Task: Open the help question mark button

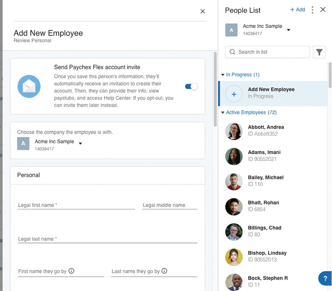Action: [325, 278]
